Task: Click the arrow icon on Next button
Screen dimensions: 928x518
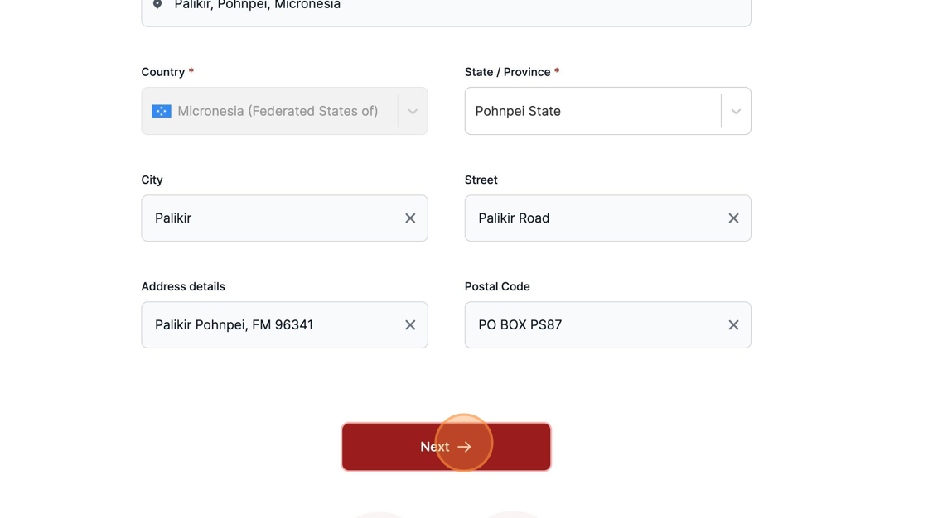Action: coord(465,447)
